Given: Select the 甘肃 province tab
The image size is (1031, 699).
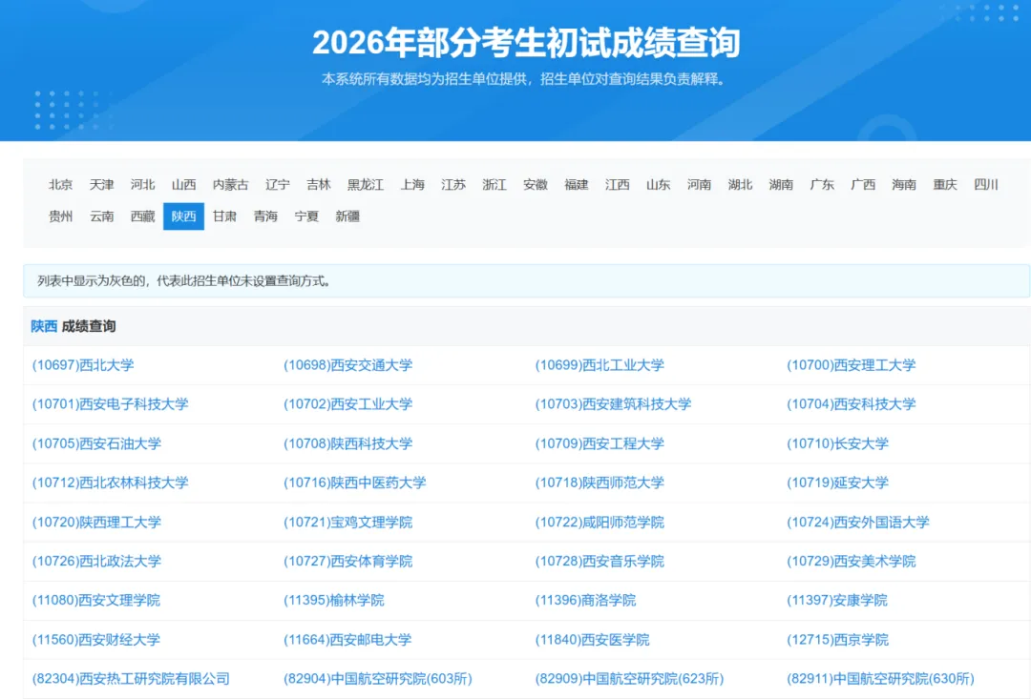Looking at the screenshot, I should 224,216.
